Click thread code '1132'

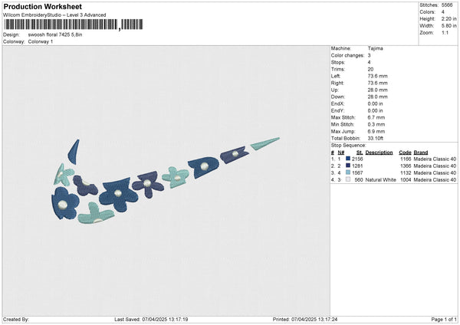tap(406, 173)
